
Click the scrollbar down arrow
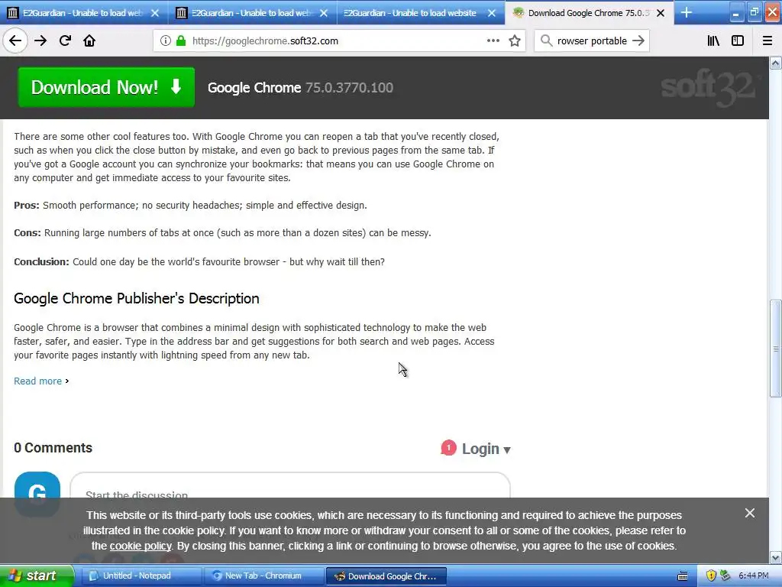[775, 557]
